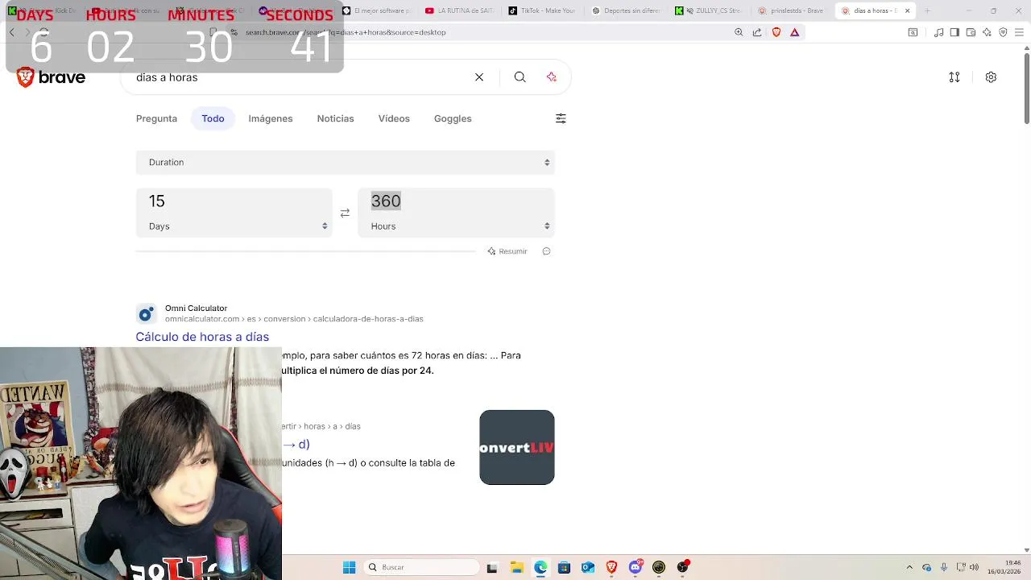
Task: Switch to the Imágenes tab
Action: 271,118
